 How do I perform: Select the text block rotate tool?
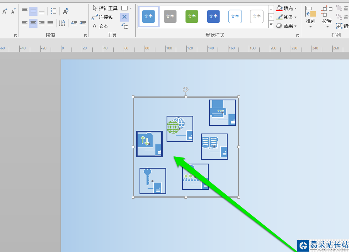(x=124, y=26)
